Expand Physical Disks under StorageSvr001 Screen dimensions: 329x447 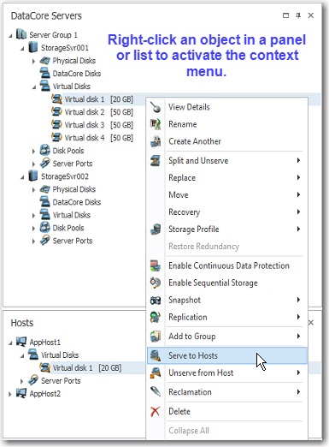pos(33,61)
